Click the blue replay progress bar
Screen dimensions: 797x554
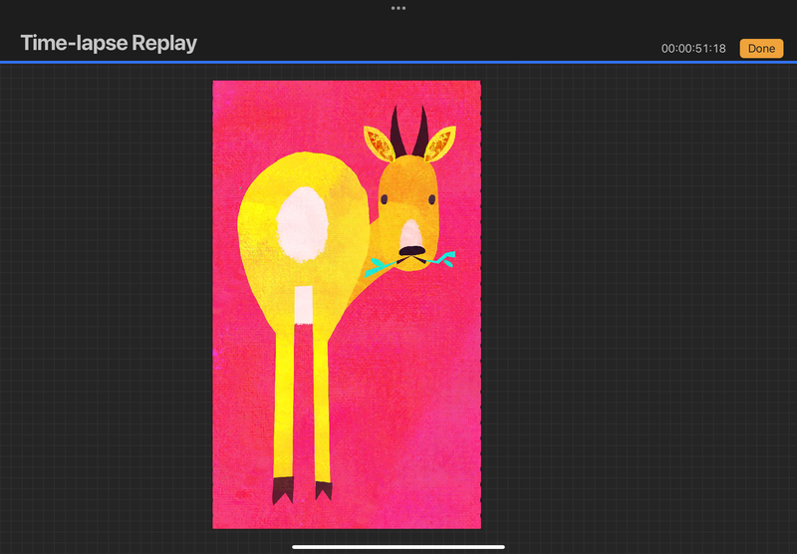pos(398,62)
